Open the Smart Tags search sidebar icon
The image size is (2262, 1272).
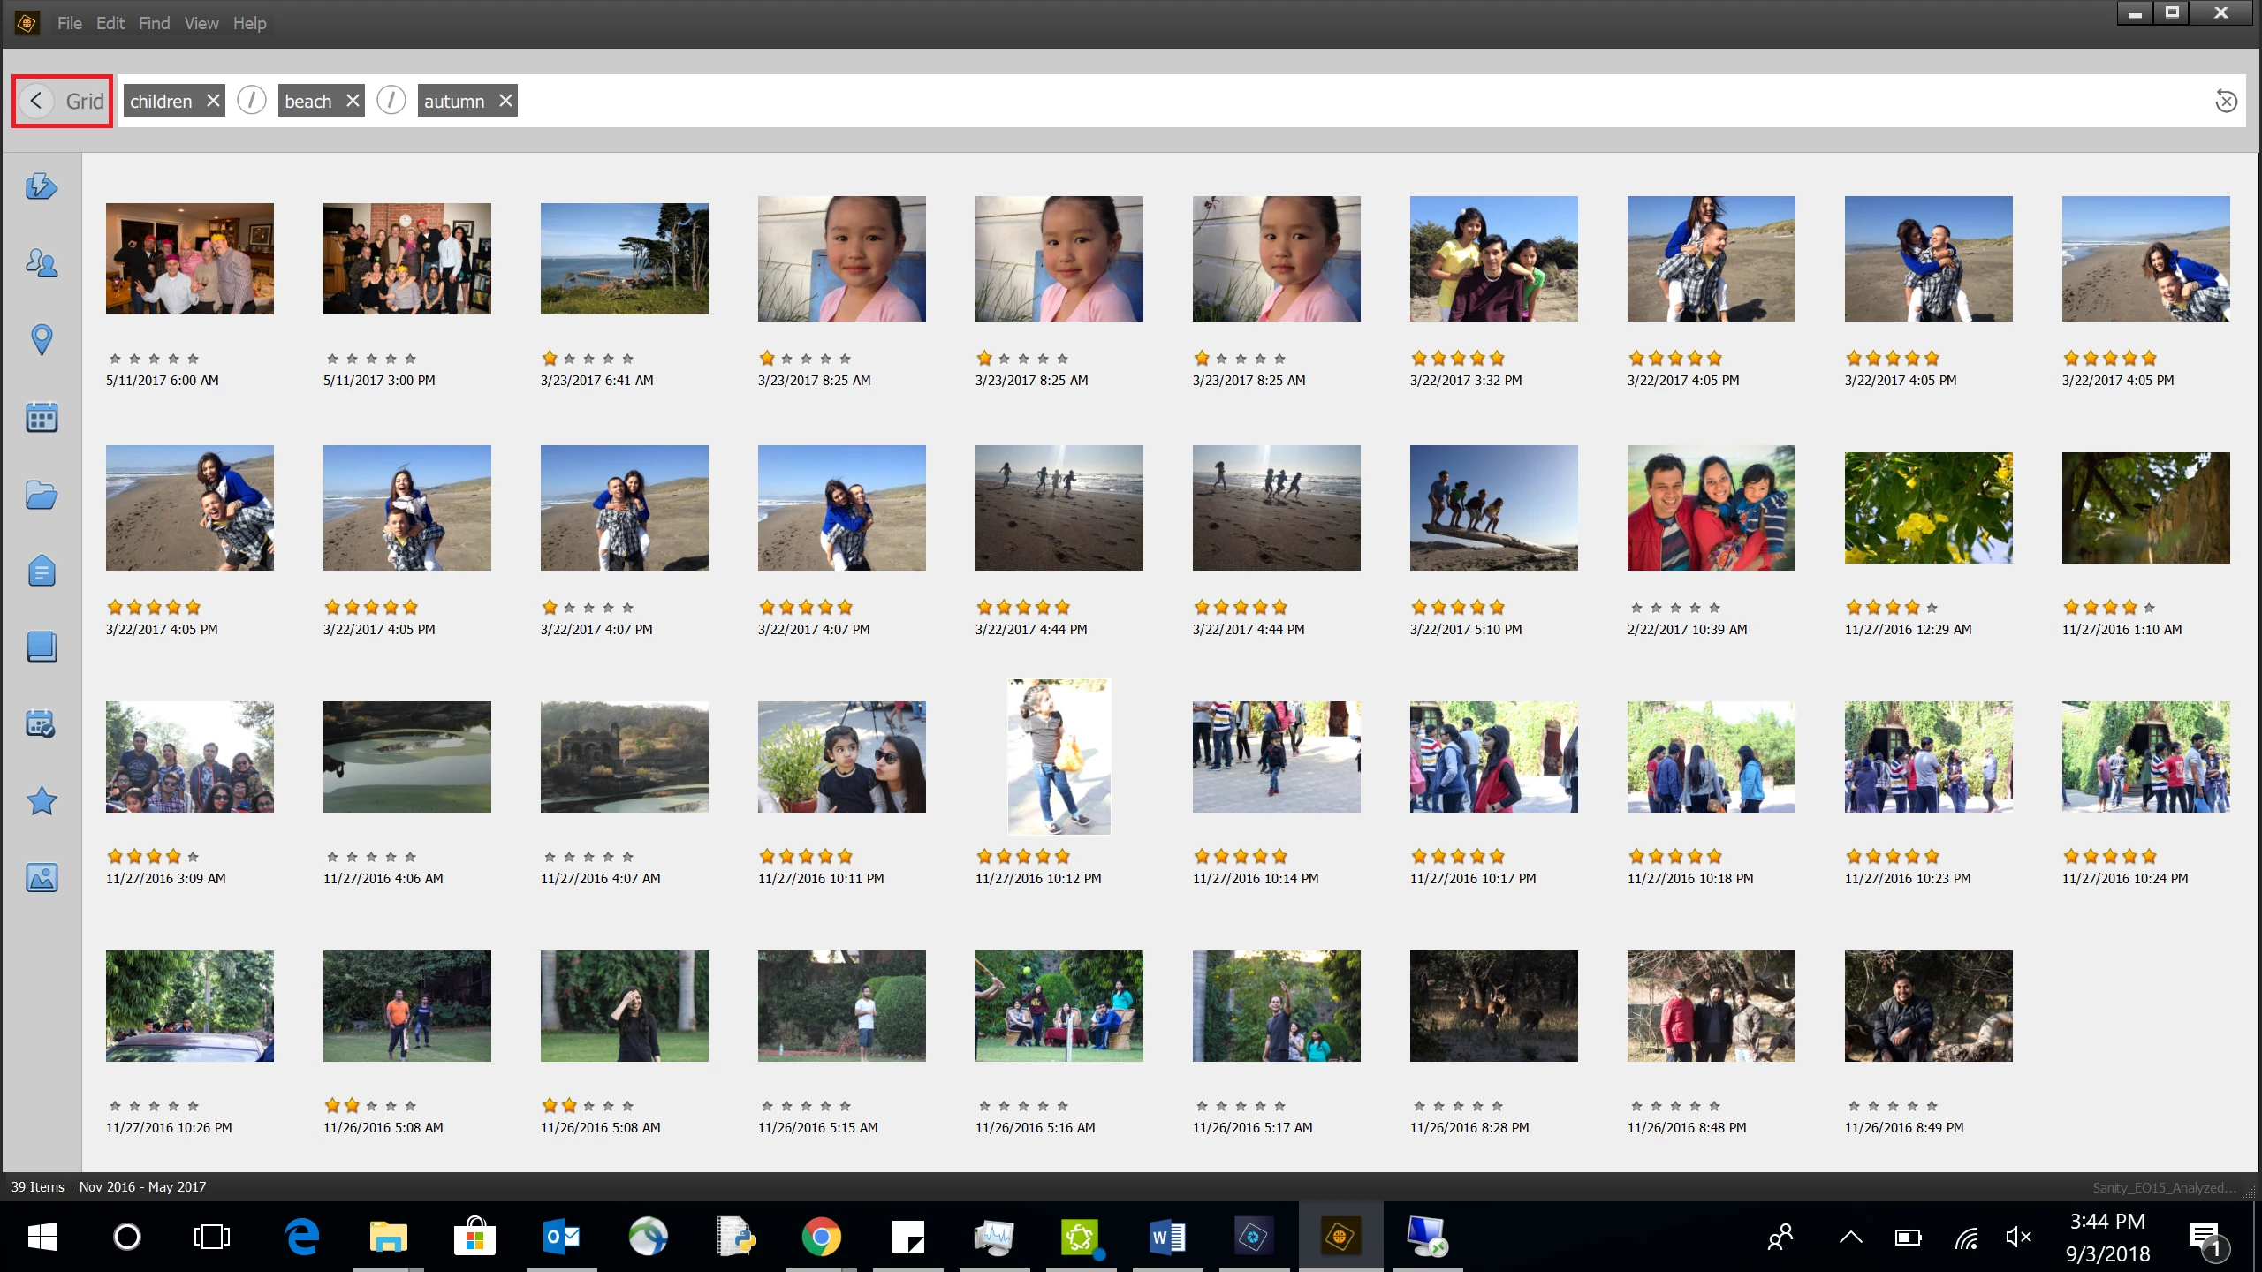point(42,186)
